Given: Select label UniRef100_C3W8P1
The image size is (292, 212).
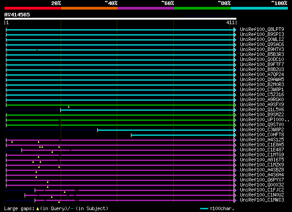Looking at the screenshot, I should tap(262, 90).
